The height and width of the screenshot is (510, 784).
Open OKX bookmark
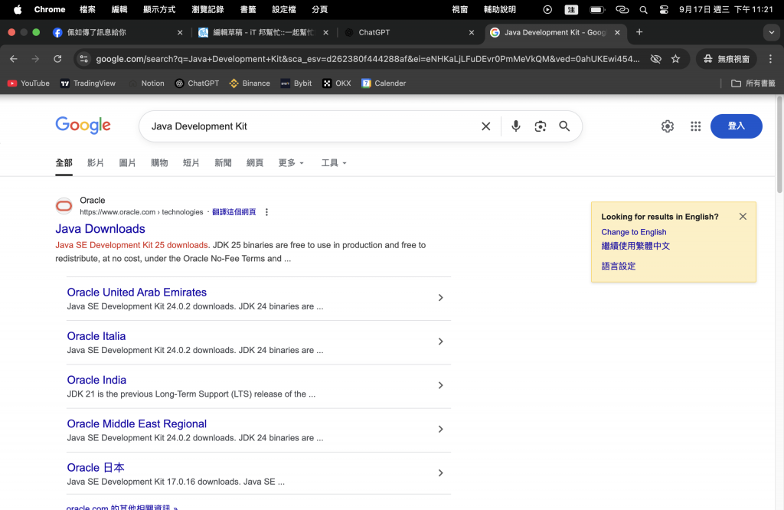pos(337,83)
